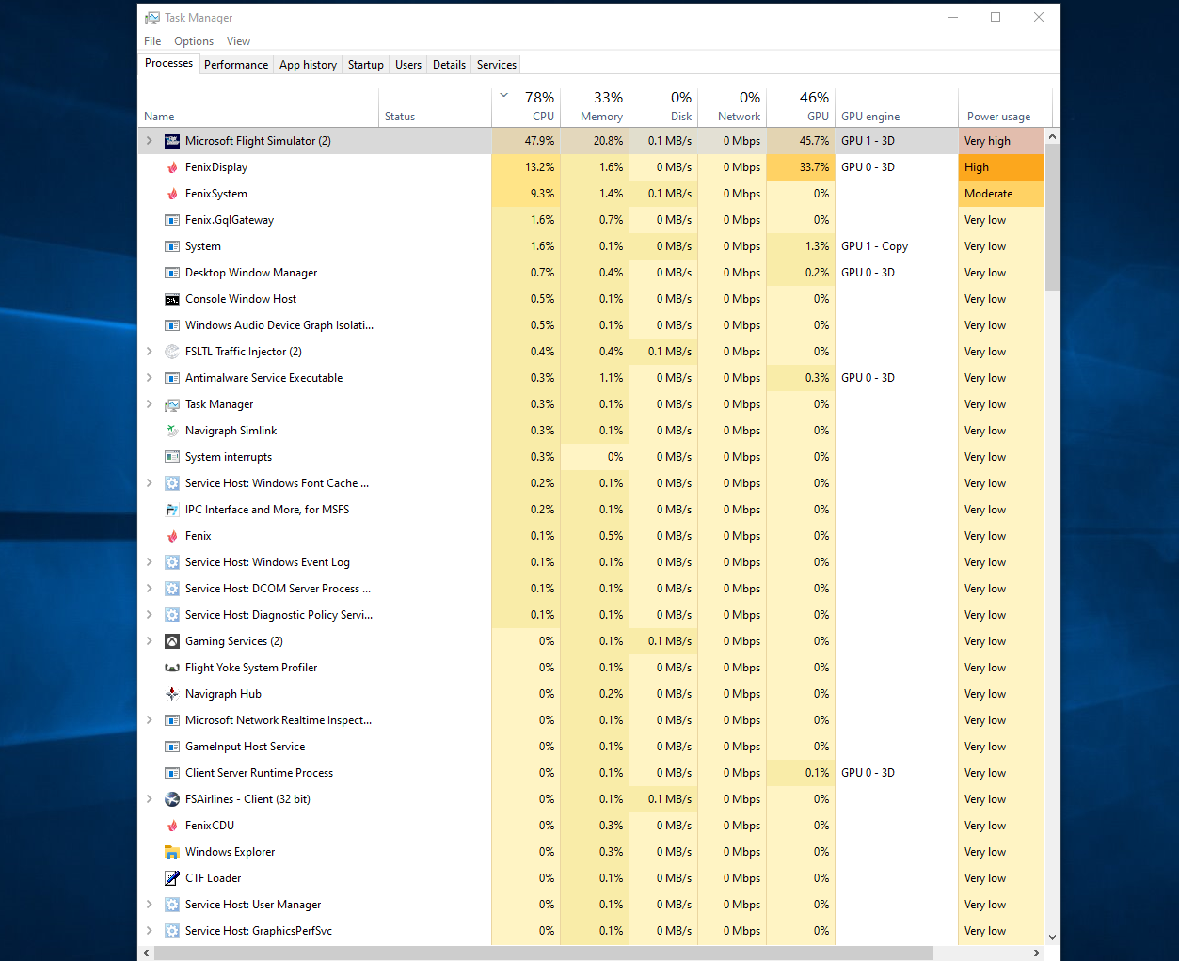Sort processes by the CPU column header
The image size is (1179, 961).
[x=526, y=107]
